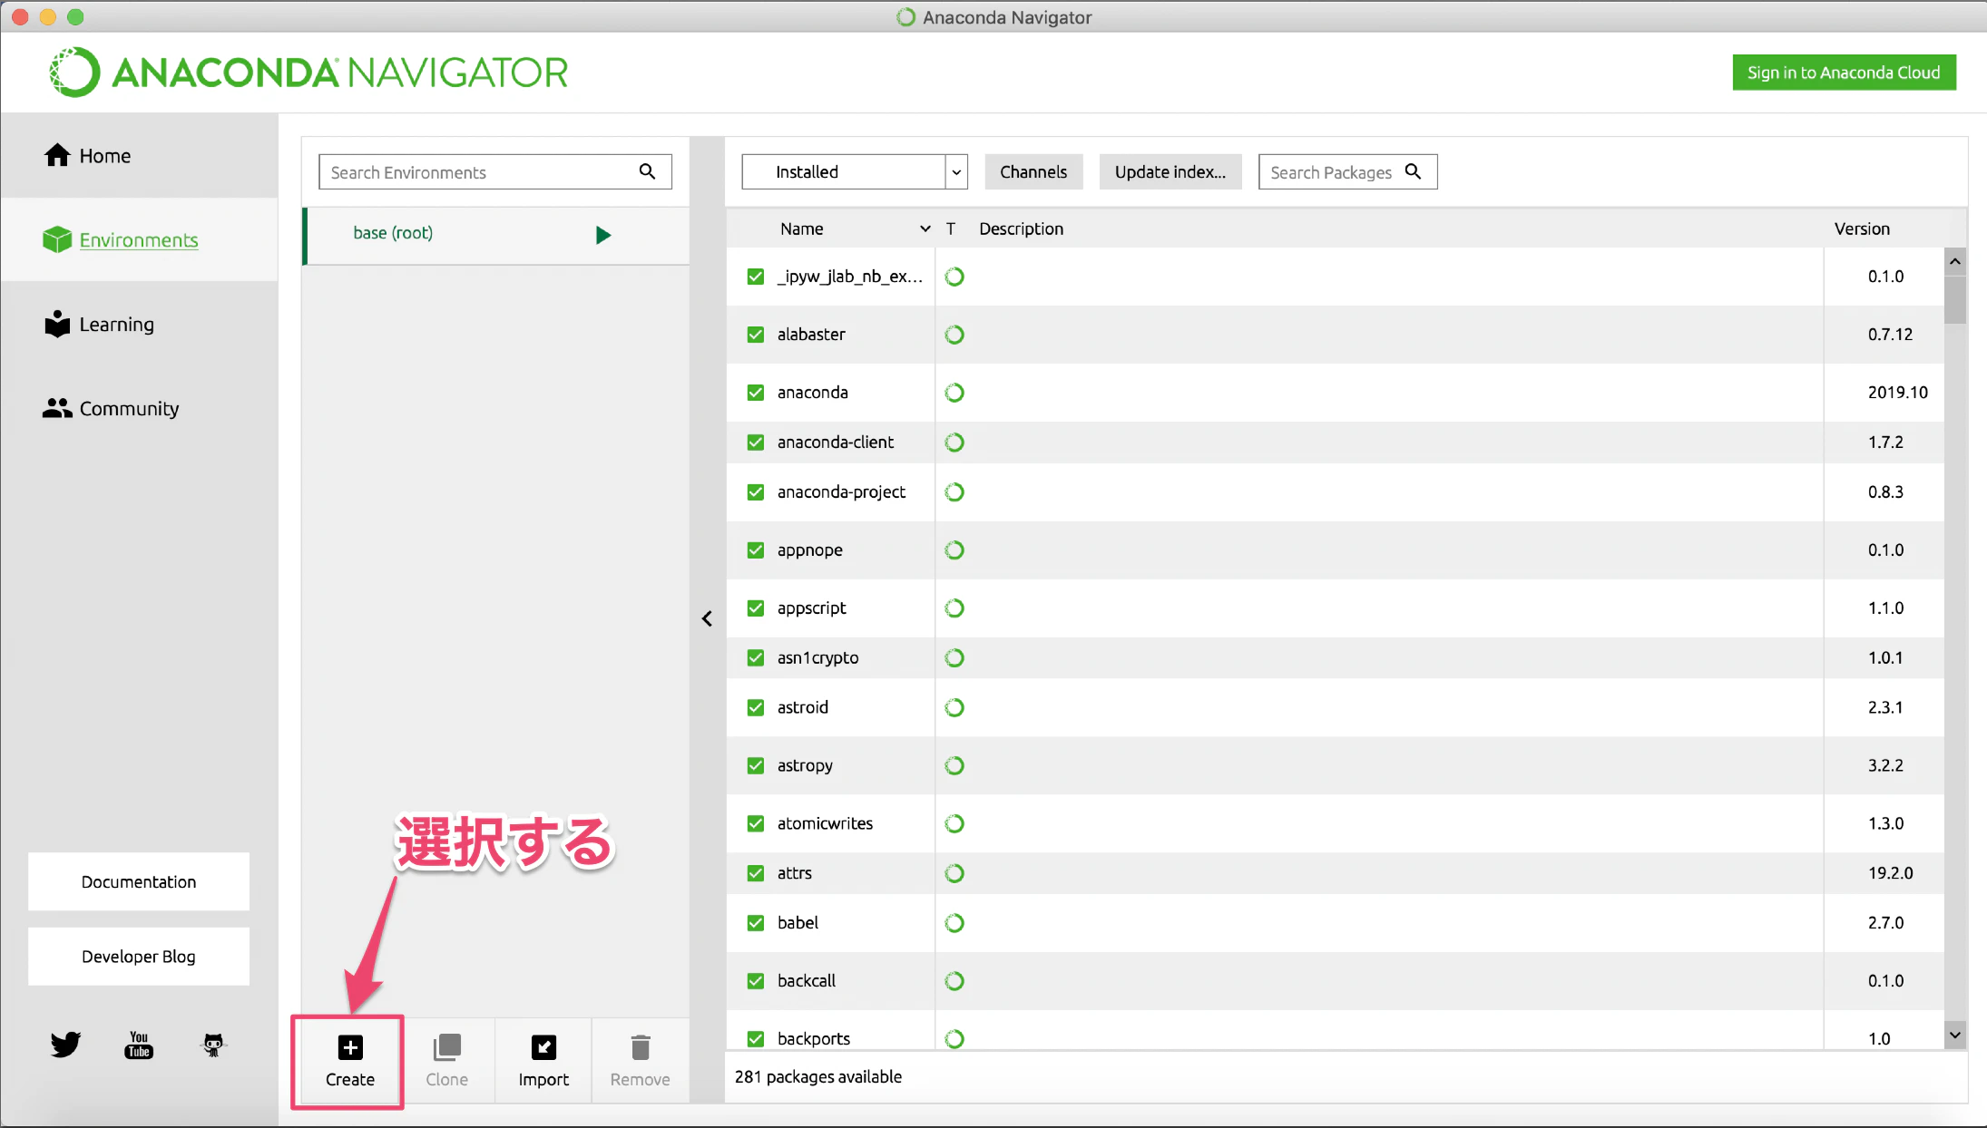Toggle the attrs checkbox

[x=756, y=873]
